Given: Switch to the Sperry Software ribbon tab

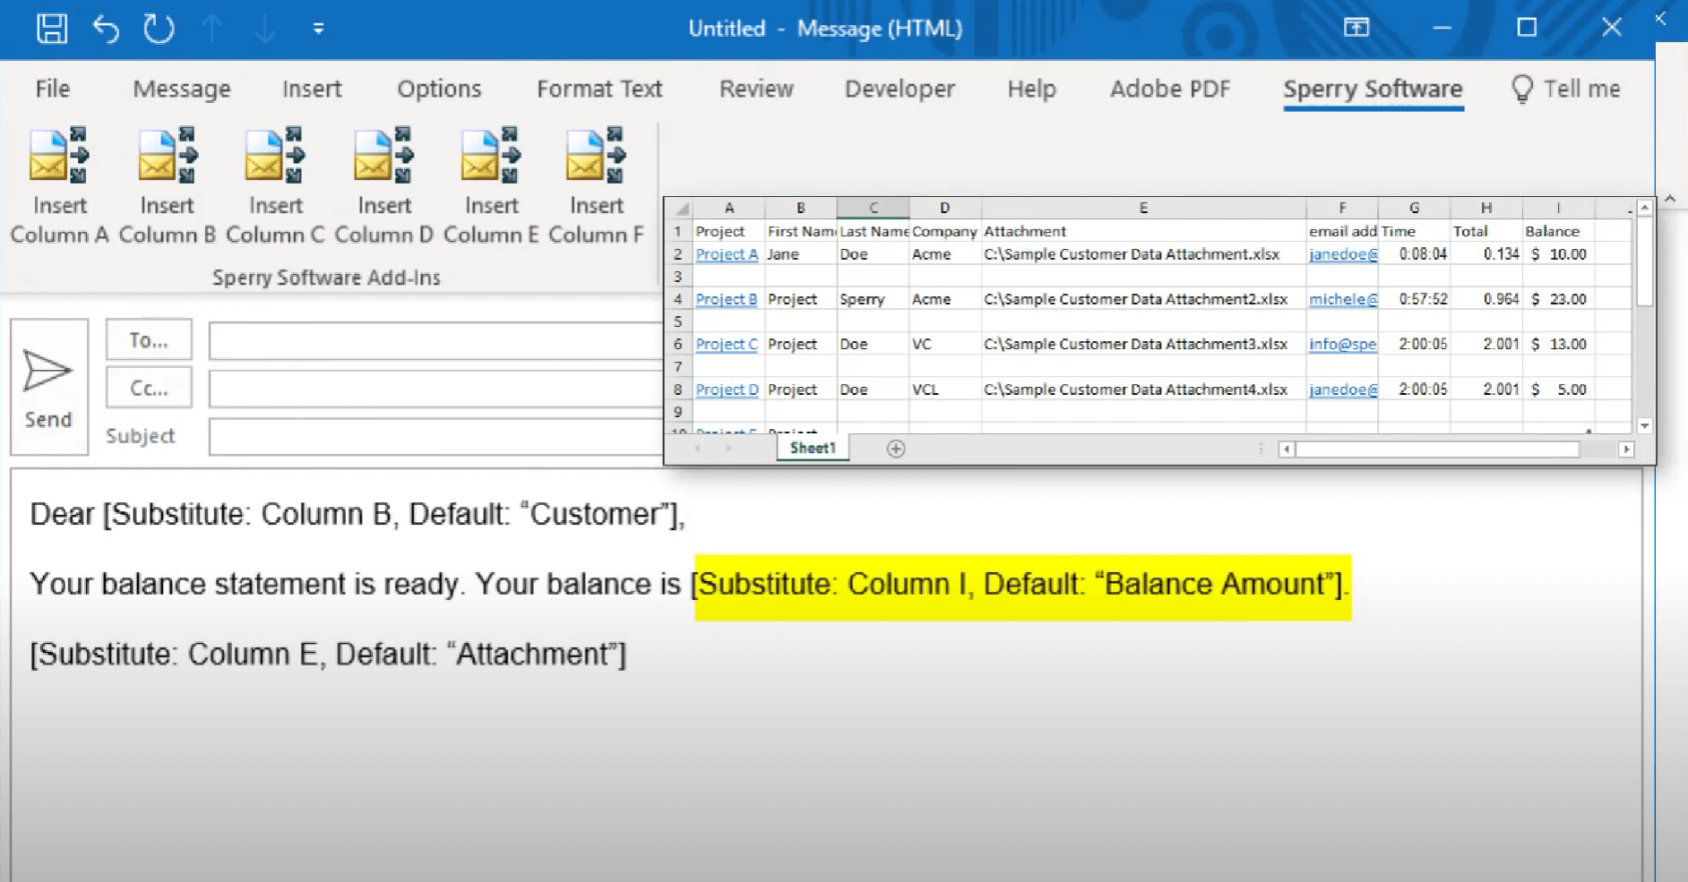Looking at the screenshot, I should (x=1373, y=89).
